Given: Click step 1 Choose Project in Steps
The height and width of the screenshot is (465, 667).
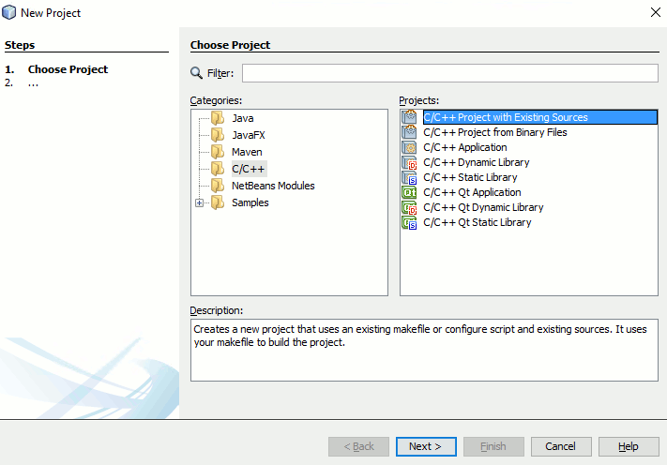Looking at the screenshot, I should [x=68, y=69].
